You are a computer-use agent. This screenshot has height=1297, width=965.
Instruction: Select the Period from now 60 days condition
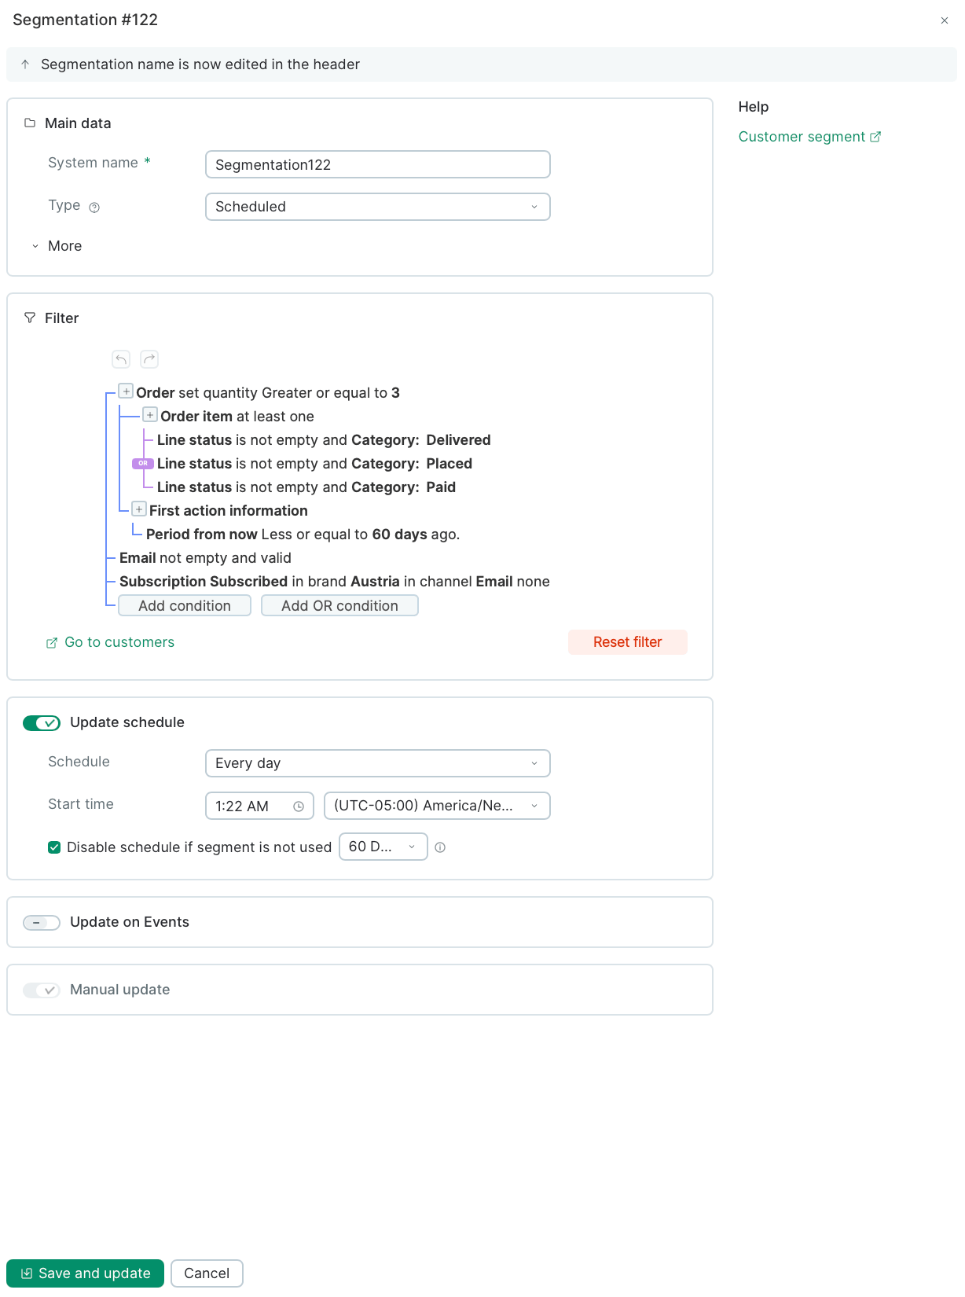pyautogui.click(x=303, y=535)
